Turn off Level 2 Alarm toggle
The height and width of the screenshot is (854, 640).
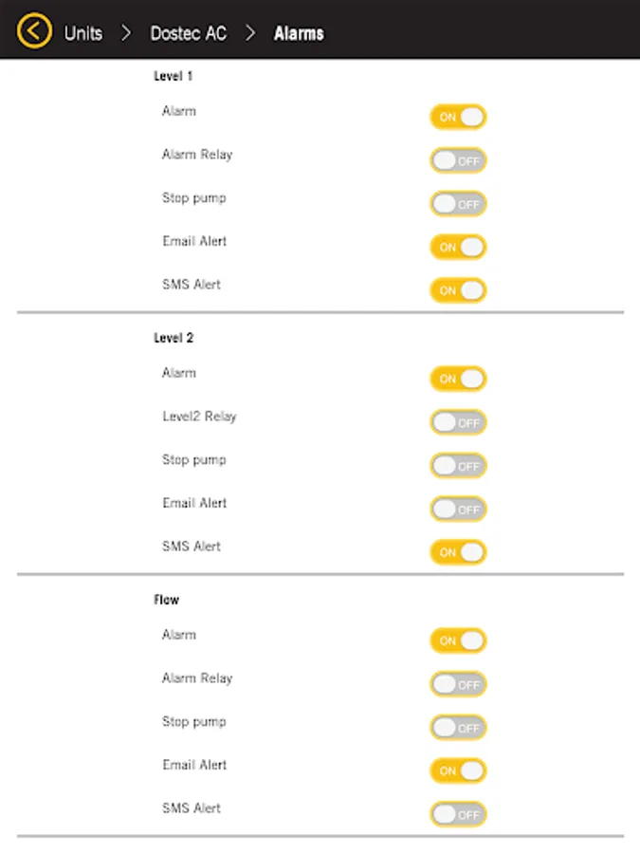458,379
